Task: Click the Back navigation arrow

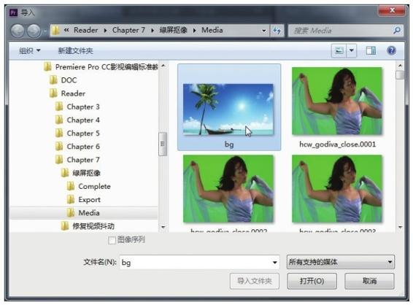Action: coord(18,31)
